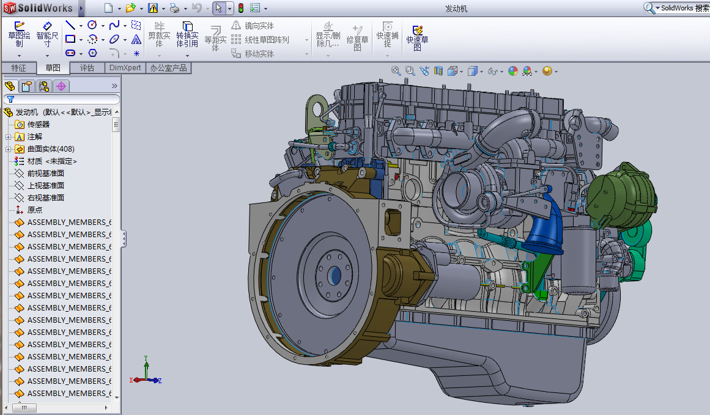Open the dropdown arrow next to New document

119,9
